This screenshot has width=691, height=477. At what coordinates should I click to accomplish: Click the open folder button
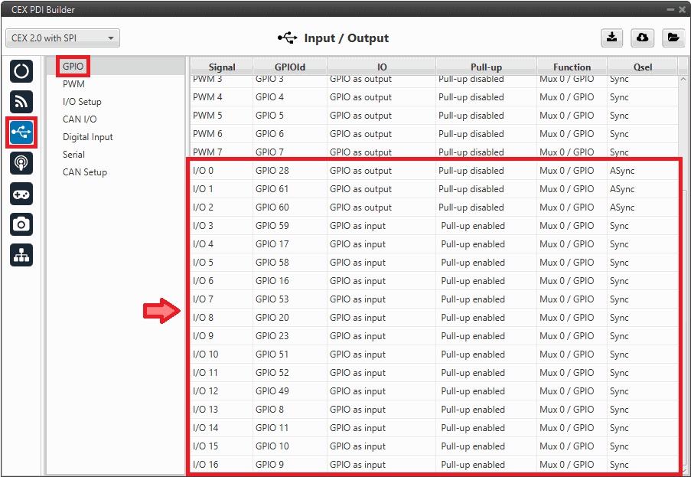pos(673,38)
